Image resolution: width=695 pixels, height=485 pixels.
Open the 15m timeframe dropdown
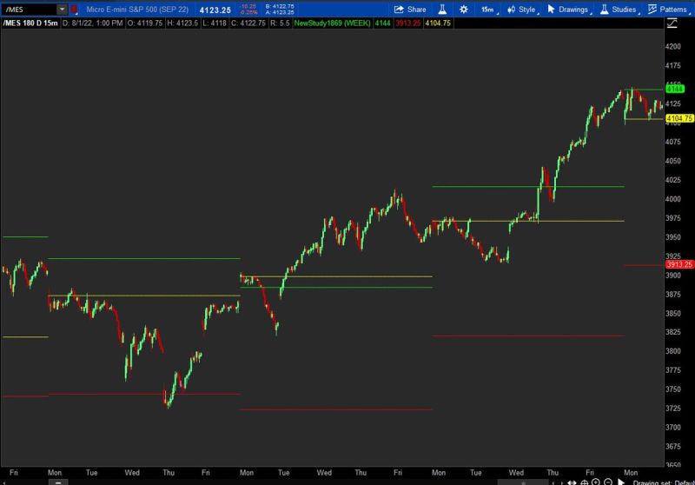click(489, 10)
